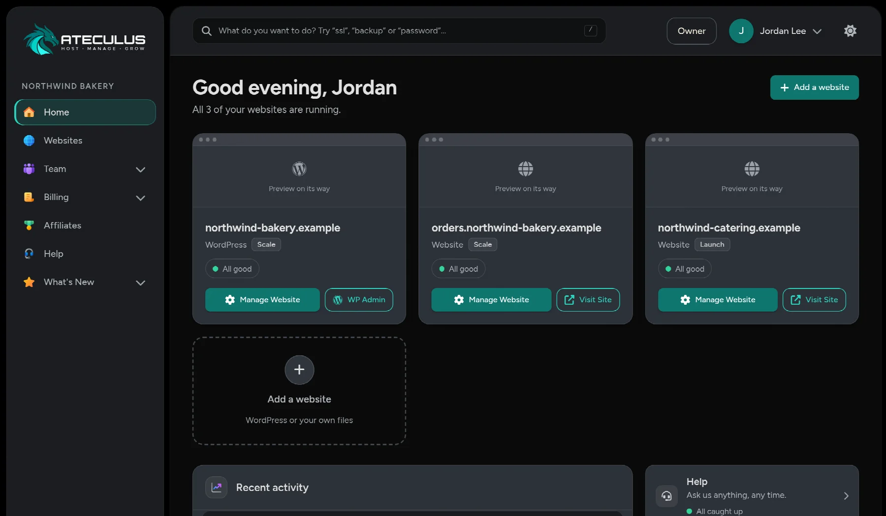The height and width of the screenshot is (516, 886).
Task: Click the Launch plan badge
Action: [712, 245]
